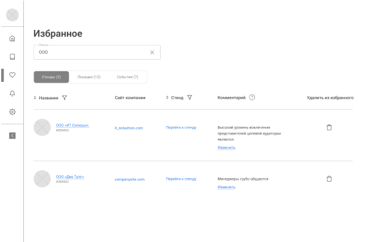The height and width of the screenshot is (242, 384).
Task: Open the filter for the Стенд column
Action: pos(189,97)
